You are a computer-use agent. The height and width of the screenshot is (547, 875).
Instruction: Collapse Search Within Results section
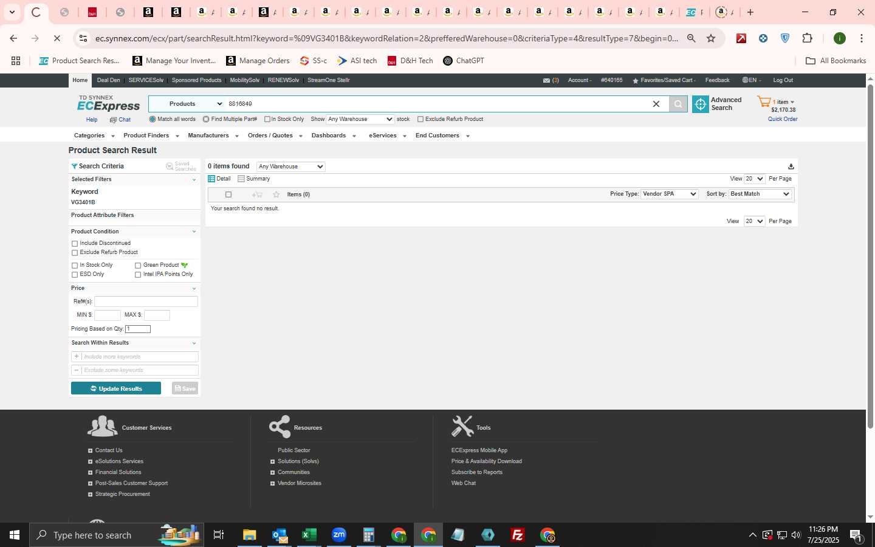click(194, 343)
